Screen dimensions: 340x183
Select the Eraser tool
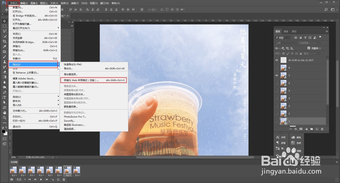[4, 72]
